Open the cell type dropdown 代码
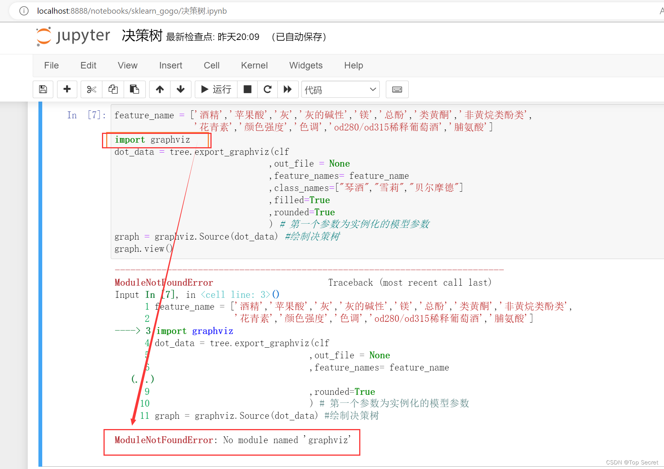 pos(341,90)
